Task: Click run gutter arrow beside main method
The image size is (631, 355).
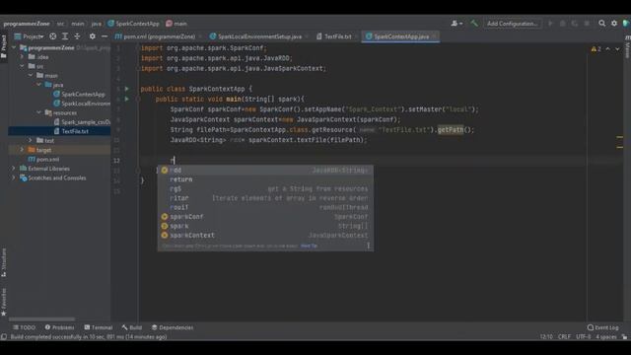Action: click(127, 99)
